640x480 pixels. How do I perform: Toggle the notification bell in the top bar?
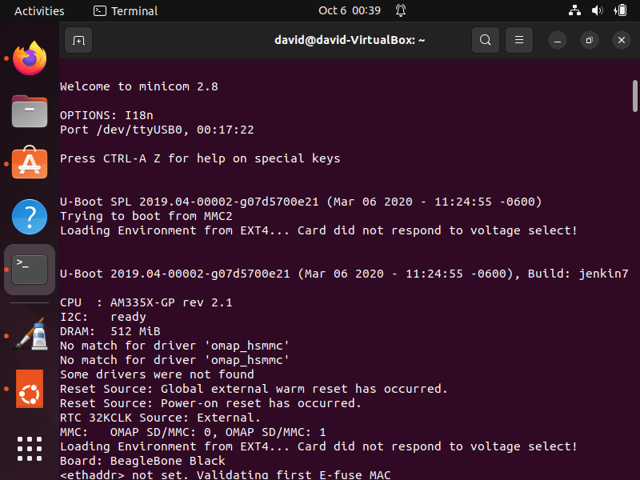coord(400,11)
